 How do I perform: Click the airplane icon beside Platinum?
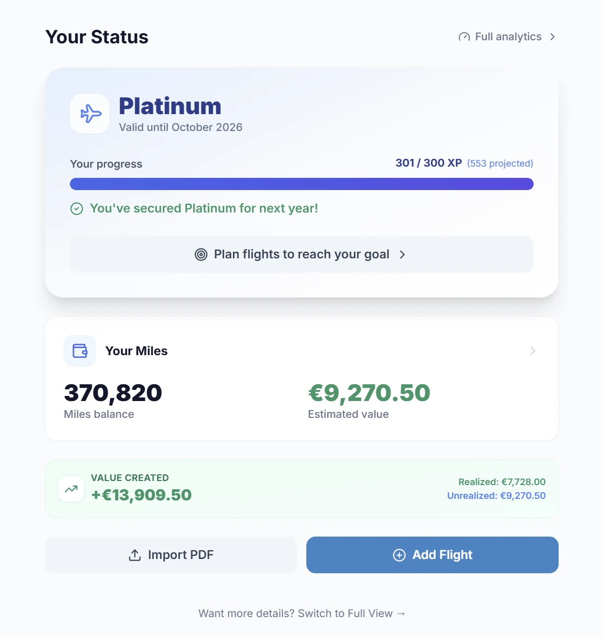90,114
